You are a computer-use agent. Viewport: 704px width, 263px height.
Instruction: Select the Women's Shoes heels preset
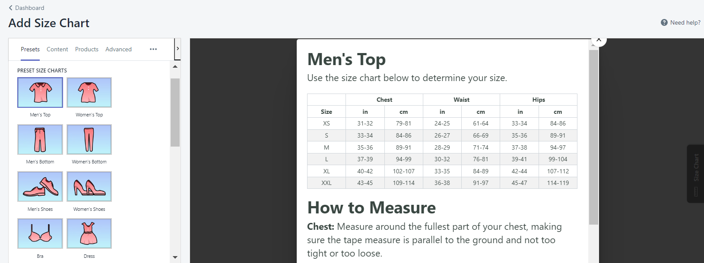coord(89,187)
